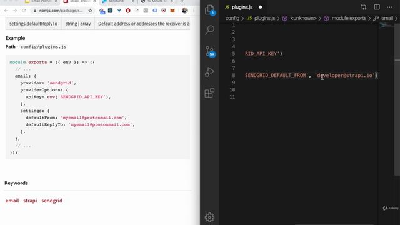Open the Extensions view in VS Code
400x225 pixels.
tap(210, 92)
